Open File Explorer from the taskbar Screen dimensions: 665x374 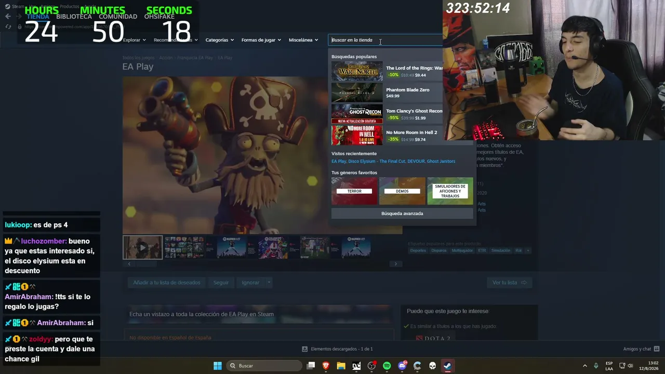341,366
